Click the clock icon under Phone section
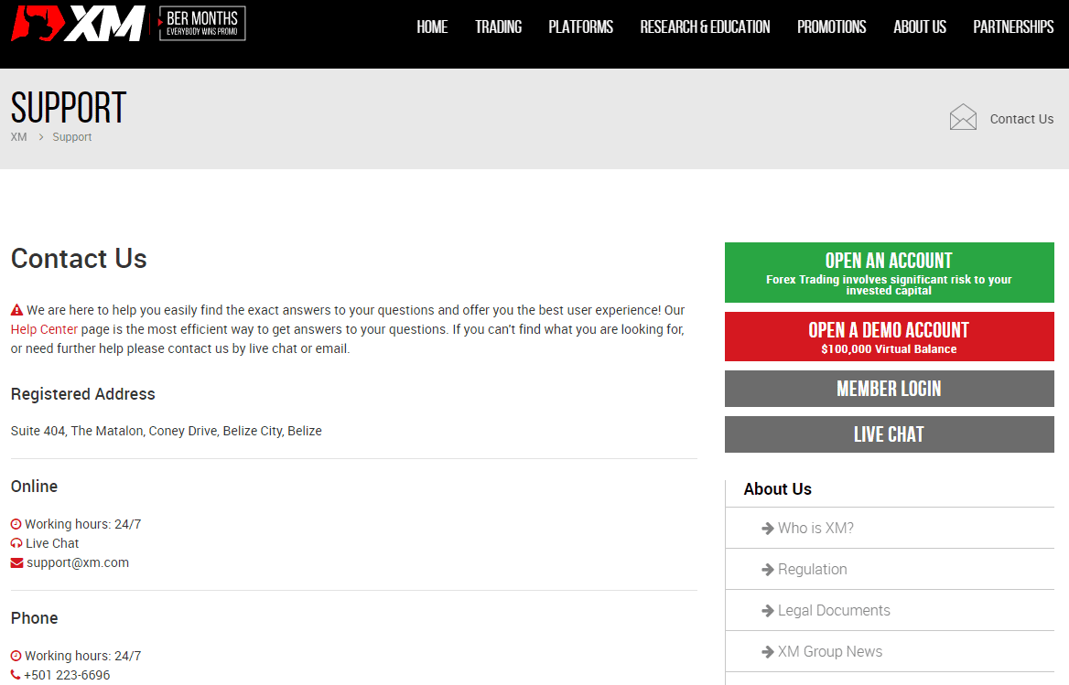The height and width of the screenshot is (685, 1069). (x=15, y=655)
